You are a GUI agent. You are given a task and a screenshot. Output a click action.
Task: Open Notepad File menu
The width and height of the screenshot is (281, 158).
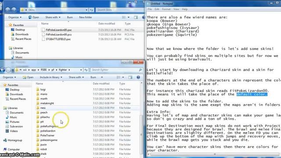(x=150, y=9)
